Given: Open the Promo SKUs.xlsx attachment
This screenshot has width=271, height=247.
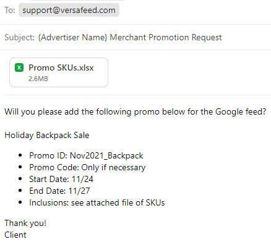Looking at the screenshot, I should [x=59, y=72].
